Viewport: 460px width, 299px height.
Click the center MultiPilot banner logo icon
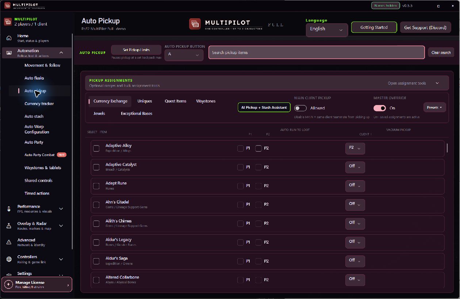[x=195, y=24]
